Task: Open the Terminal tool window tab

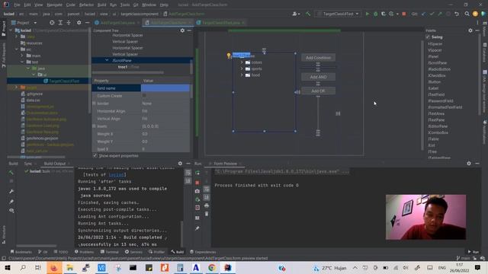Action: click(x=110, y=252)
